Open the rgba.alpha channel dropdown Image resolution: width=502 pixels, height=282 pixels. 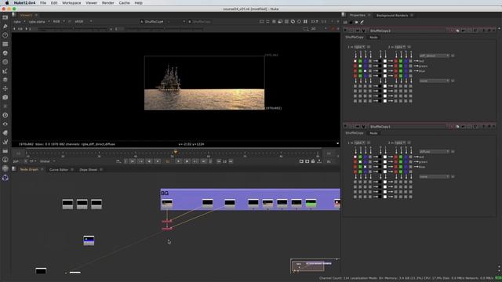click(x=39, y=21)
